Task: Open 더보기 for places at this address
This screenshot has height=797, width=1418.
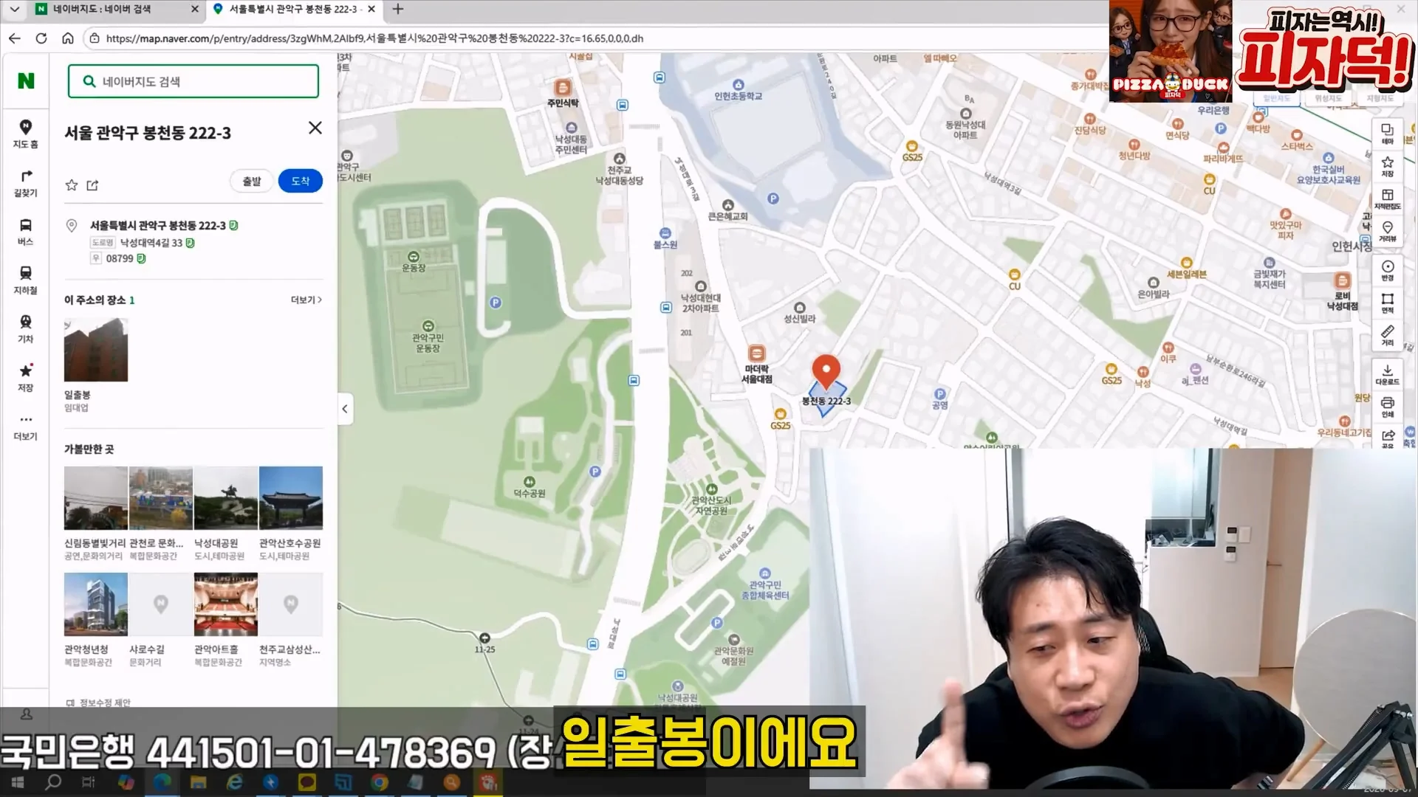Action: point(306,300)
